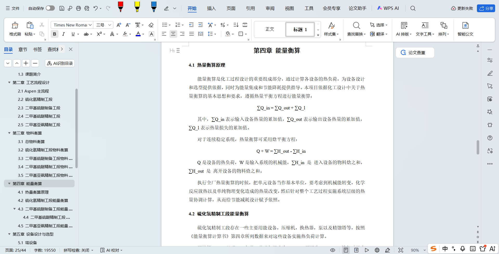Click the AI排版 icon
Image resolution: width=499 pixels, height=254 pixels.
point(404,25)
